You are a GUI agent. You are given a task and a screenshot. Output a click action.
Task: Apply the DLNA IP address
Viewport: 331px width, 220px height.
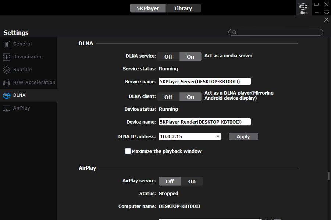[243, 136]
